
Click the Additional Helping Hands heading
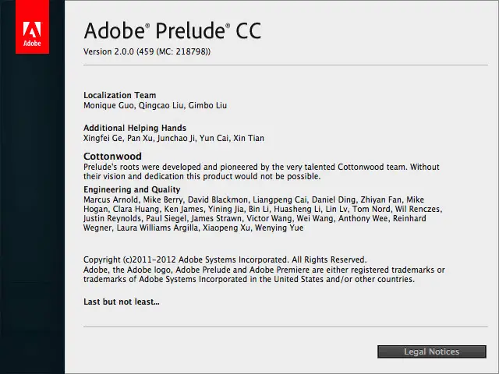pyautogui.click(x=135, y=128)
